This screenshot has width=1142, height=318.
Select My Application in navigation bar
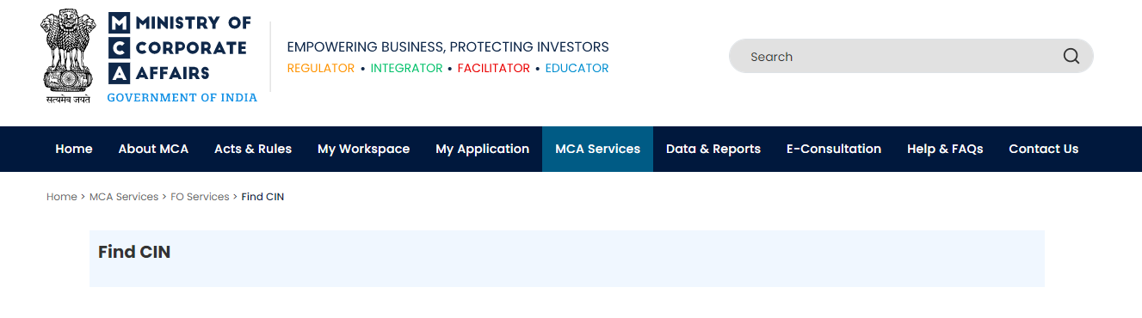pyautogui.click(x=482, y=149)
